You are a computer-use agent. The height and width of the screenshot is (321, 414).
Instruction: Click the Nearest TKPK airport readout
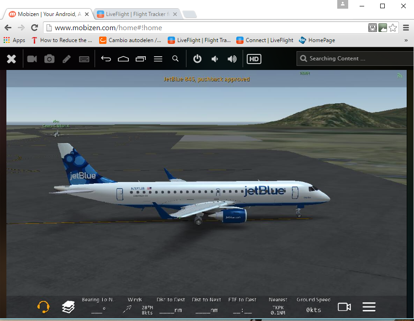pos(278,306)
